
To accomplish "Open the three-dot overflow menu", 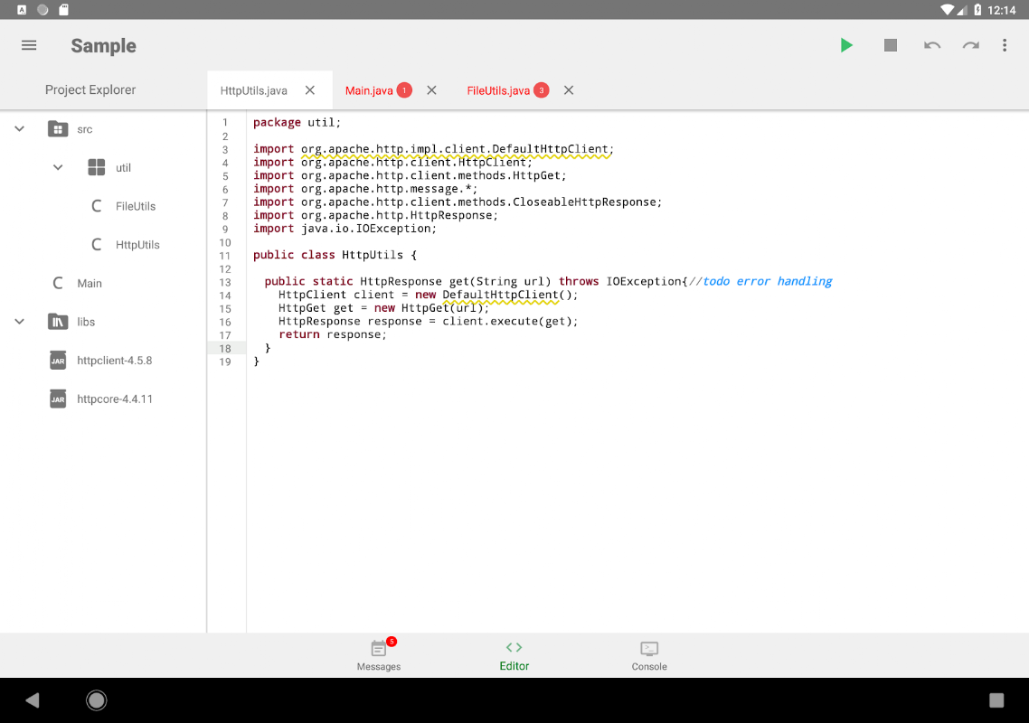I will pyautogui.click(x=1005, y=45).
